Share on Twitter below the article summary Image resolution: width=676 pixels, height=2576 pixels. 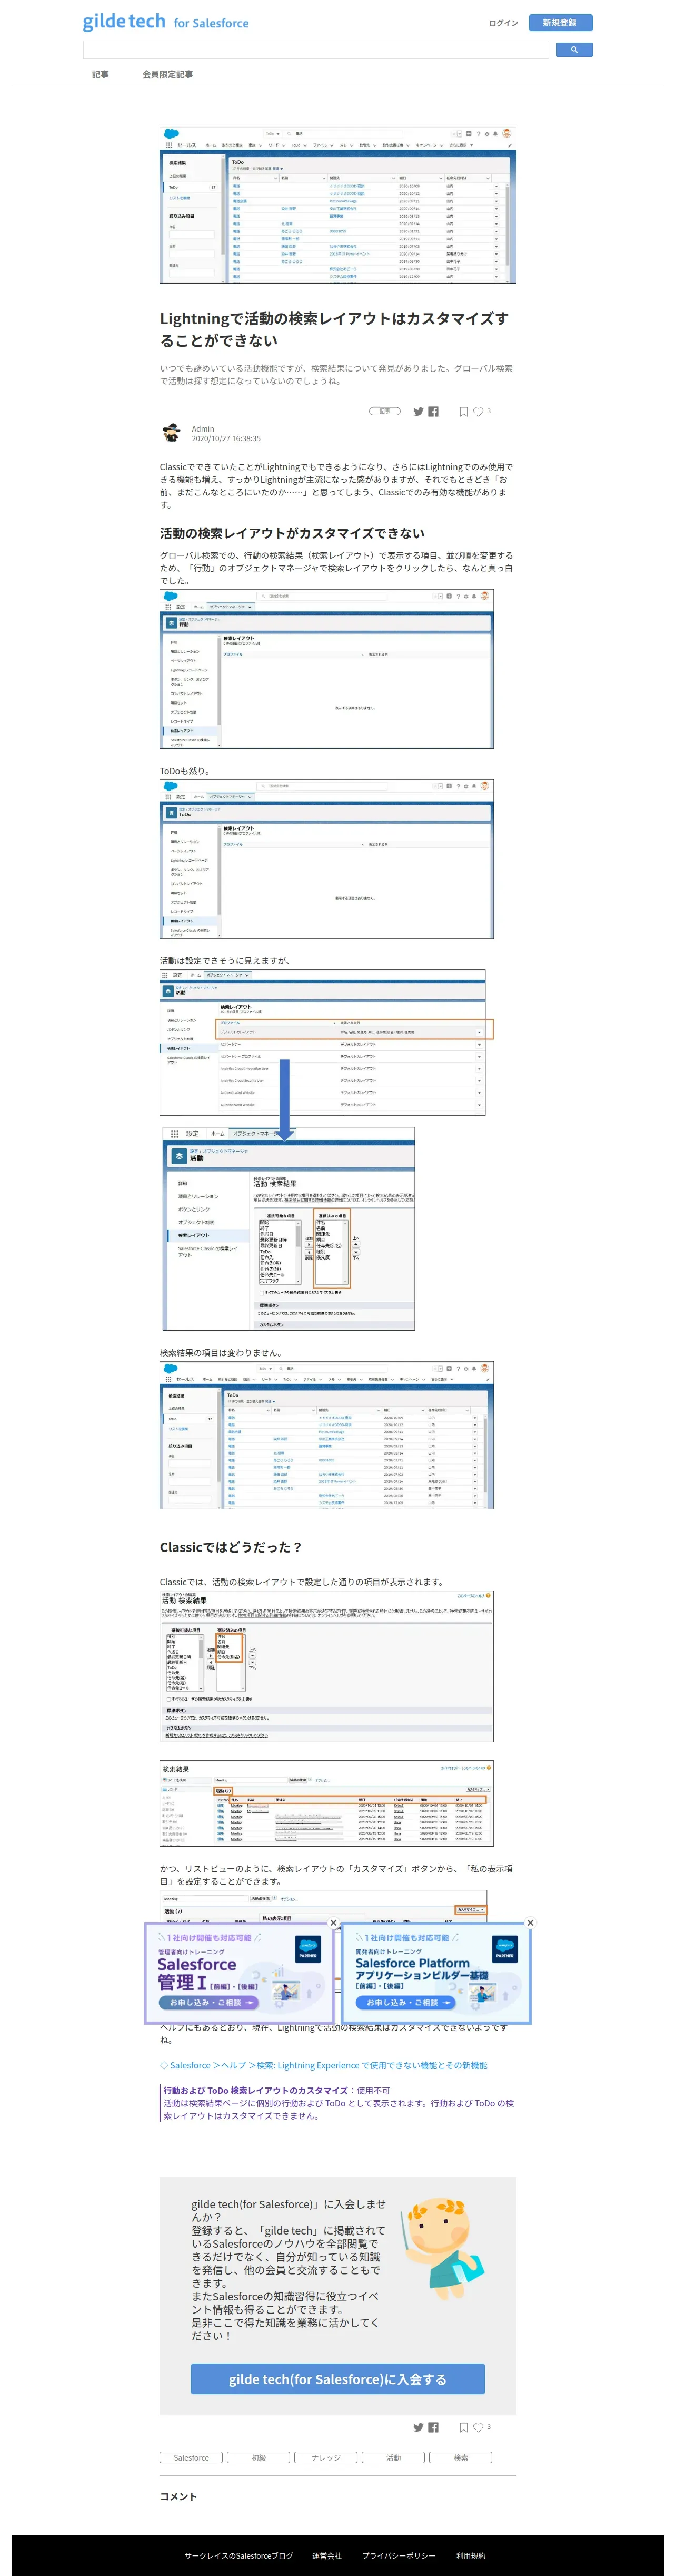tap(419, 411)
